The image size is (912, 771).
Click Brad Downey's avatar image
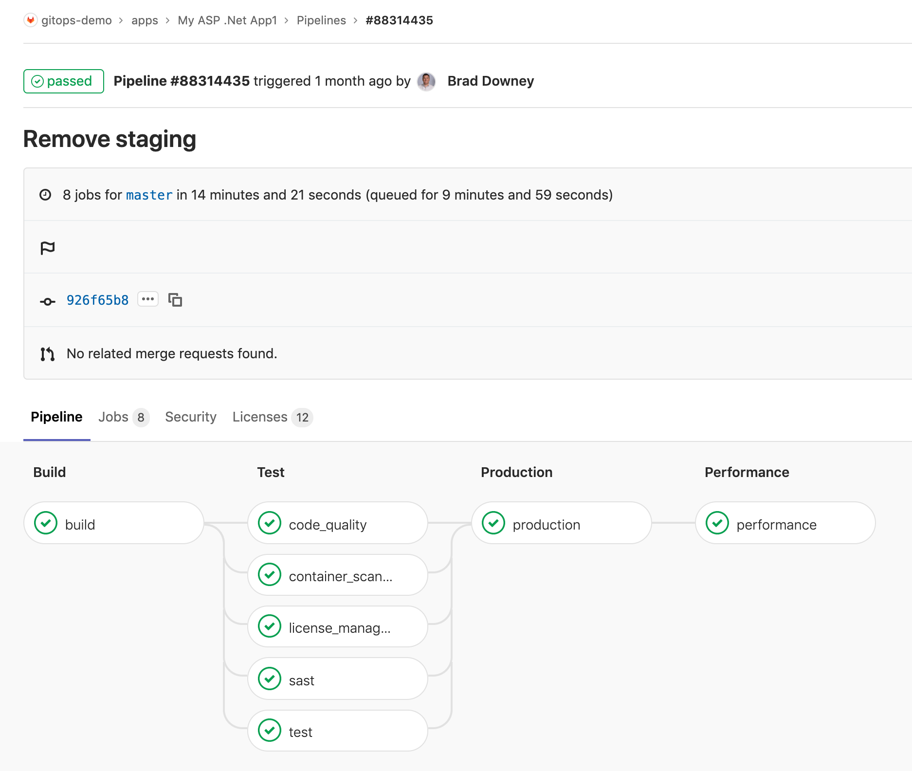click(x=426, y=81)
